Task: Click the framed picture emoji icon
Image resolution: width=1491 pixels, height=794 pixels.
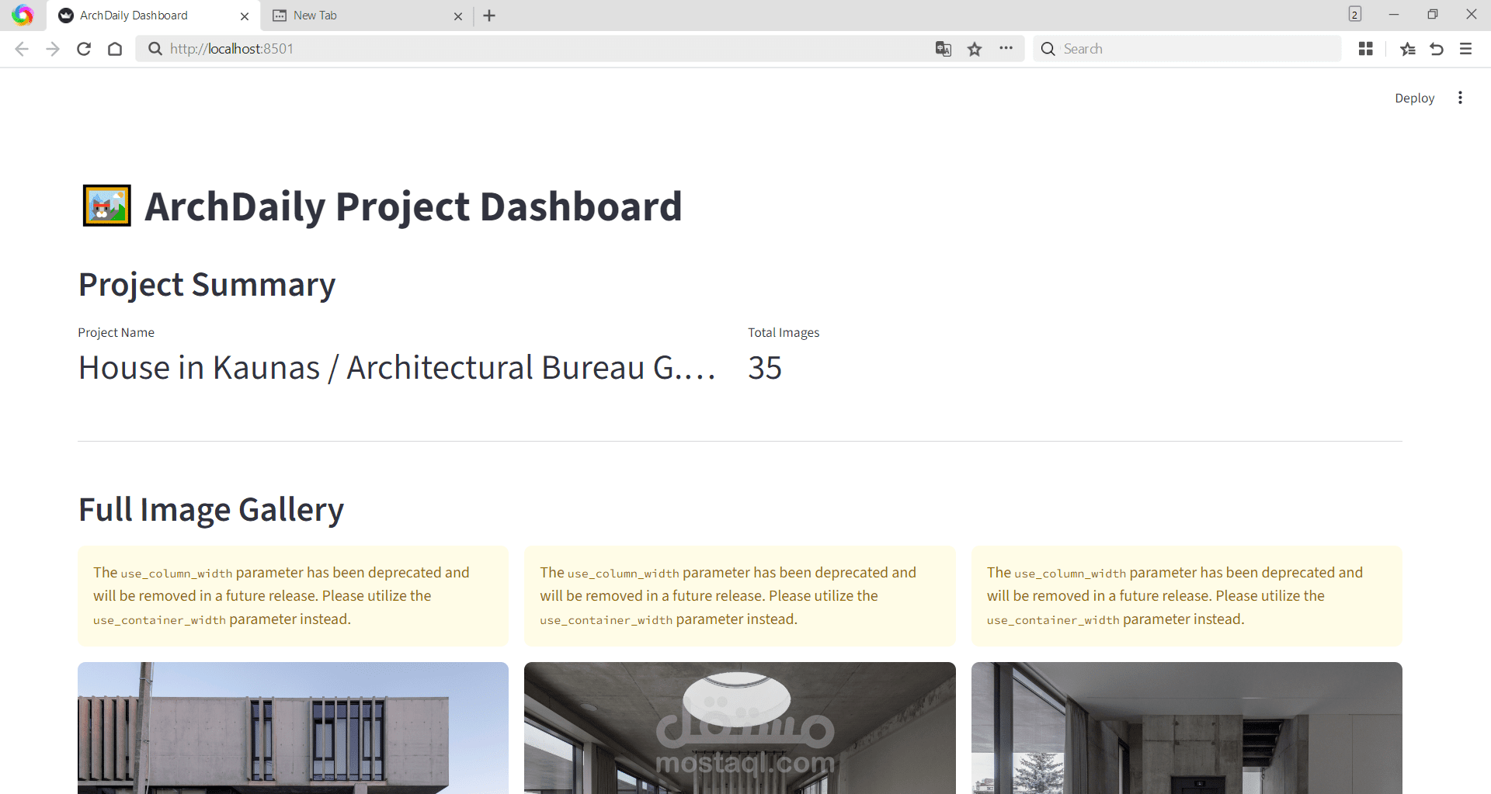Action: 107,206
